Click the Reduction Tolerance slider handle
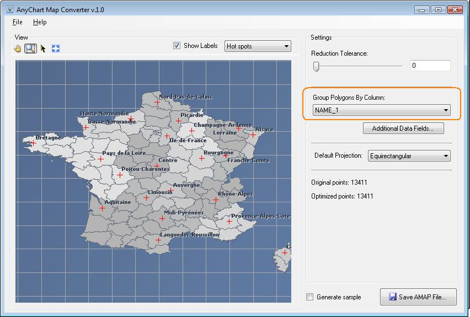 pos(316,66)
